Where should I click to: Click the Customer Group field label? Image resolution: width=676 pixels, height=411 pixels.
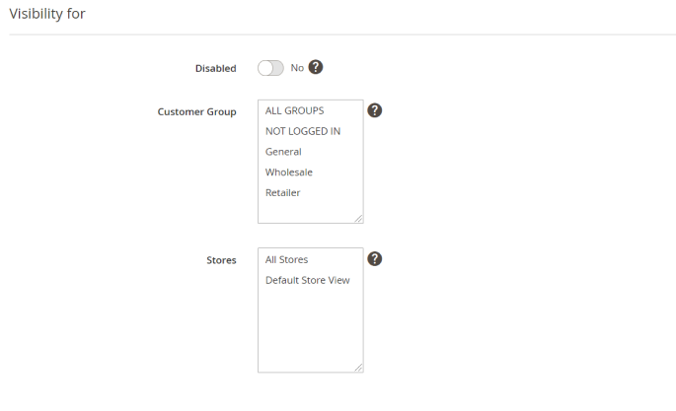196,112
